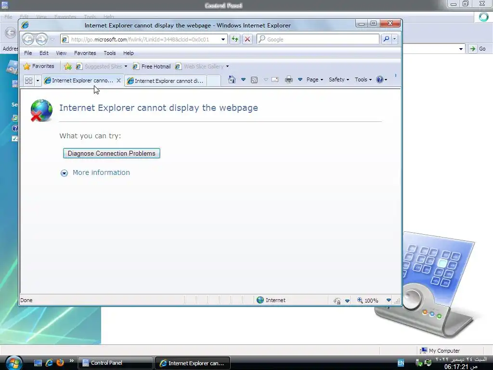
Task: Refresh the page with the green arrows
Action: (x=234, y=40)
